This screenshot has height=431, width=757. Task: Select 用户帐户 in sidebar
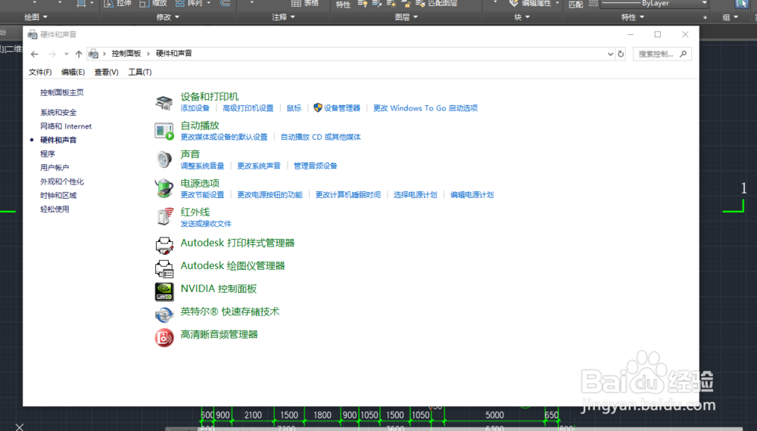(x=55, y=168)
